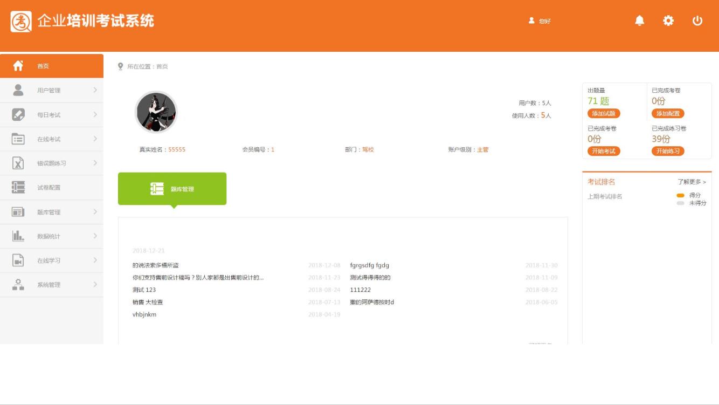
Task: Click account level value 主管
Action: [483, 149]
